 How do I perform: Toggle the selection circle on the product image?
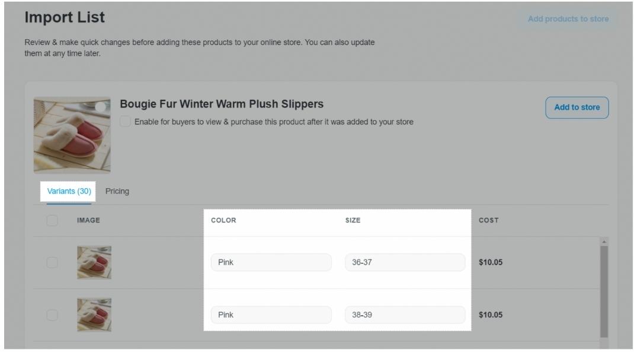101,107
